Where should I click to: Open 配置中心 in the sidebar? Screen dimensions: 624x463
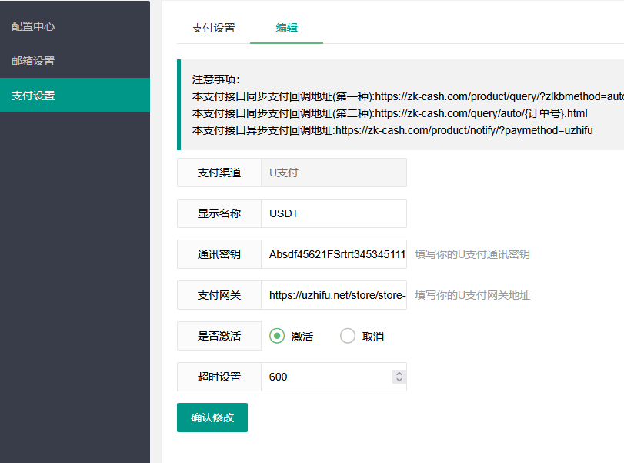[33, 25]
